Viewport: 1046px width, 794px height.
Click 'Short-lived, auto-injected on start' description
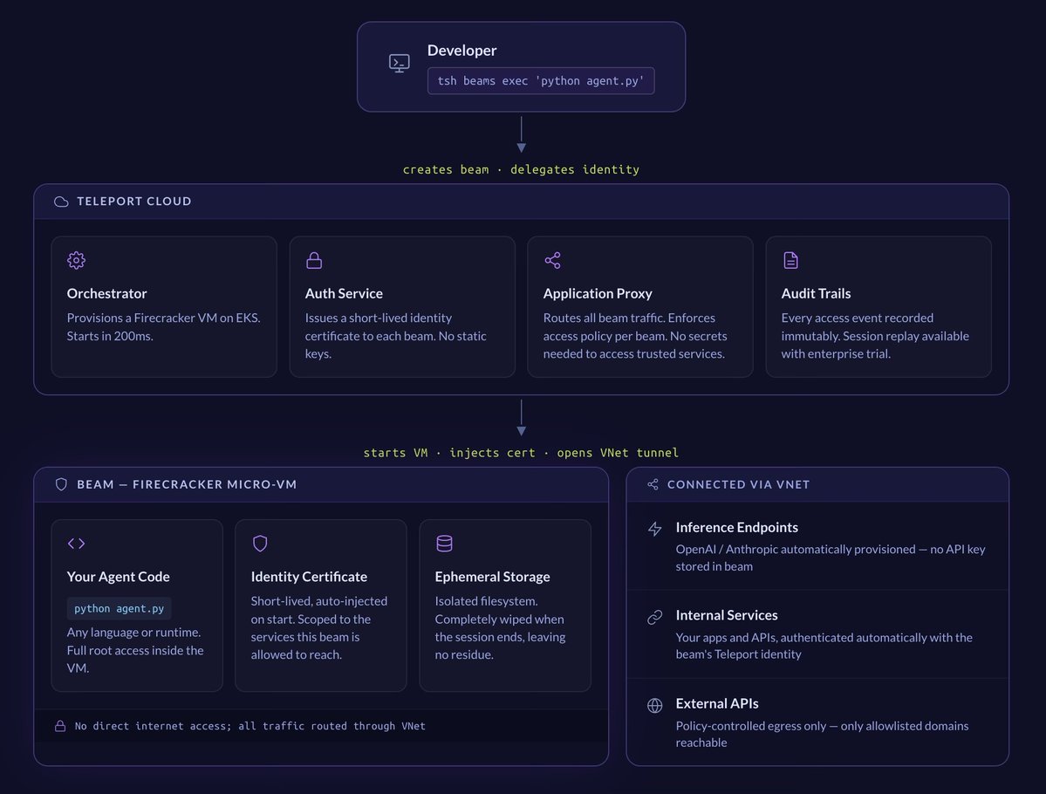[319, 628]
